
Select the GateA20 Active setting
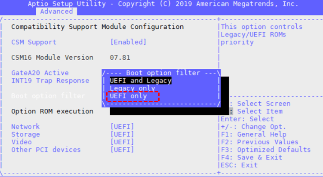click(40, 73)
